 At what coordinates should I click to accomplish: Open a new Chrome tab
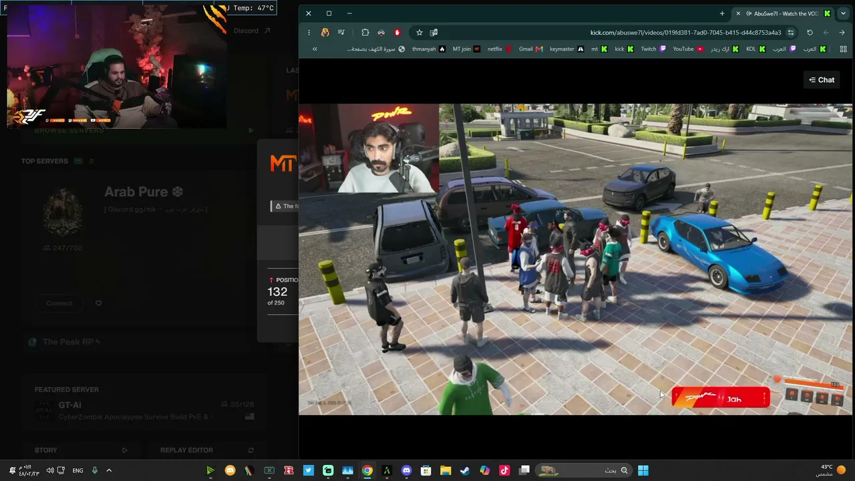pyautogui.click(x=722, y=13)
